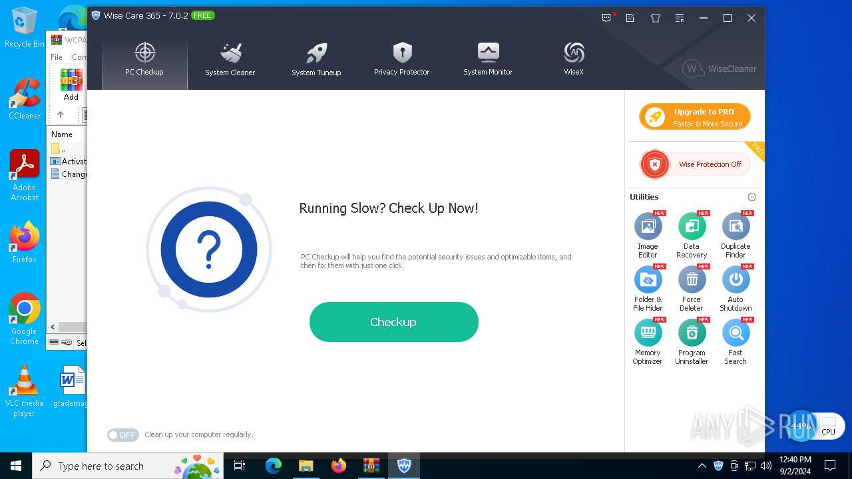Switch to System Cleaner tab
This screenshot has height=479, width=852.
(x=230, y=60)
